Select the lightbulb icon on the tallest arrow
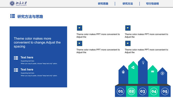This screenshot has width=173, height=98. pos(143,63)
